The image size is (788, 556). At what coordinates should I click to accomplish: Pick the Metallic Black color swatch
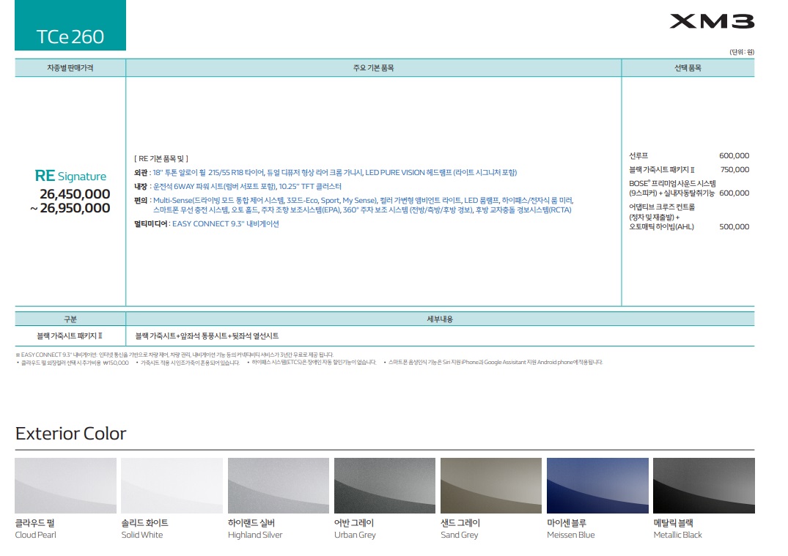click(704, 485)
